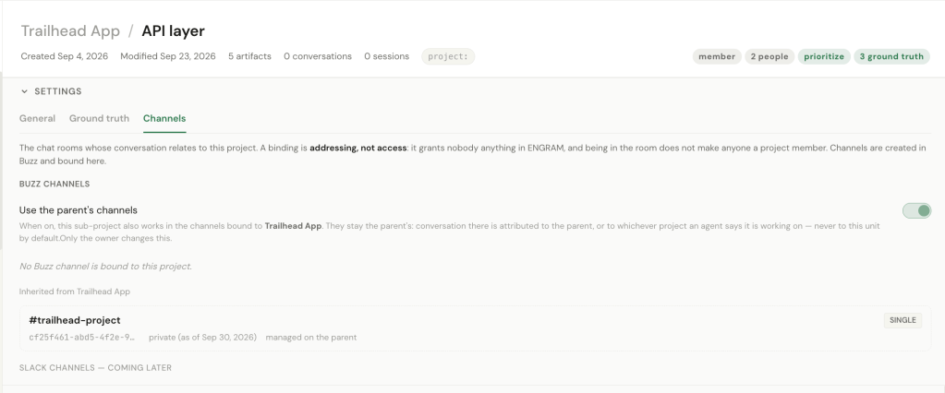Click the Modified Sep 23, 2026 date
The height and width of the screenshot is (393, 945).
click(167, 56)
